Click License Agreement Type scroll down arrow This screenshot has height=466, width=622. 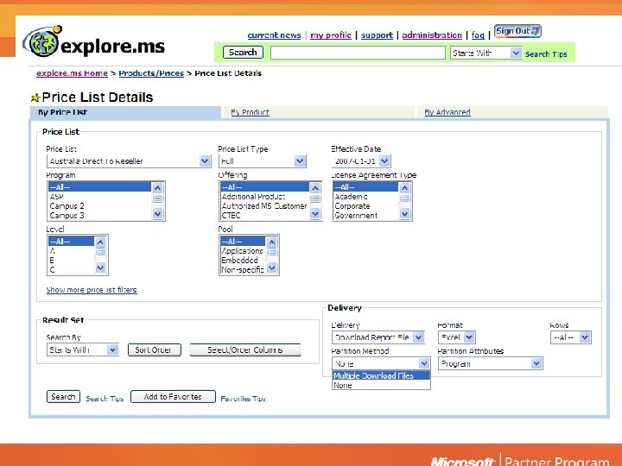[404, 214]
